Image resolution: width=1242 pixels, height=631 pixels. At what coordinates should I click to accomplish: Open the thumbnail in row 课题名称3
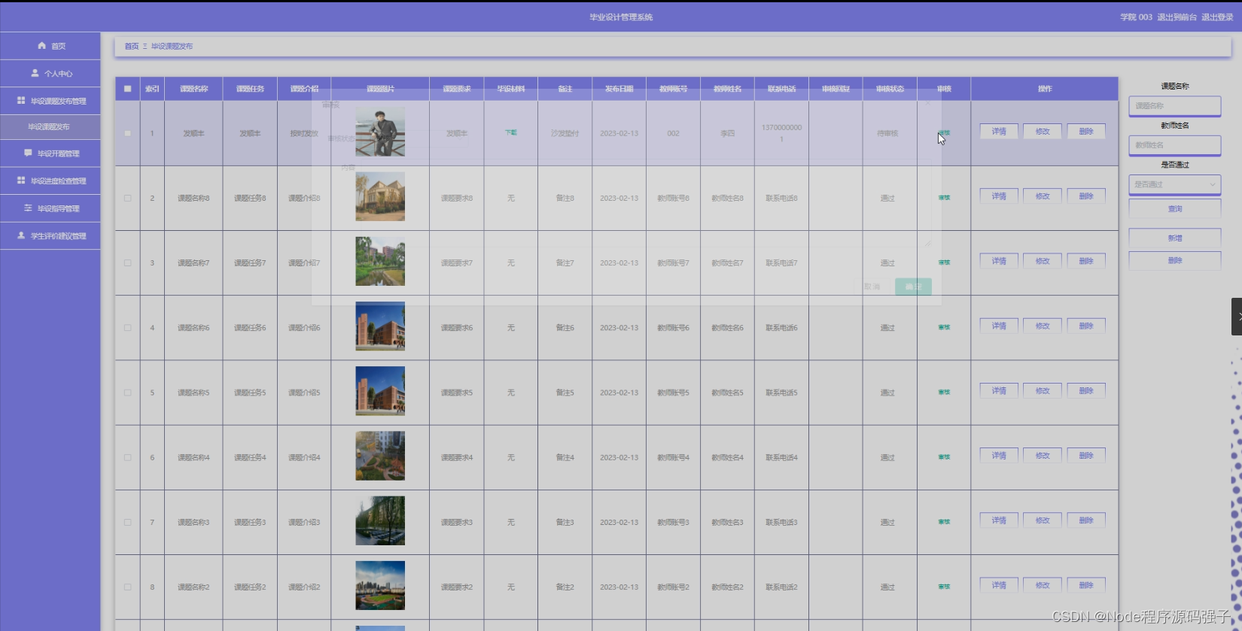coord(380,520)
